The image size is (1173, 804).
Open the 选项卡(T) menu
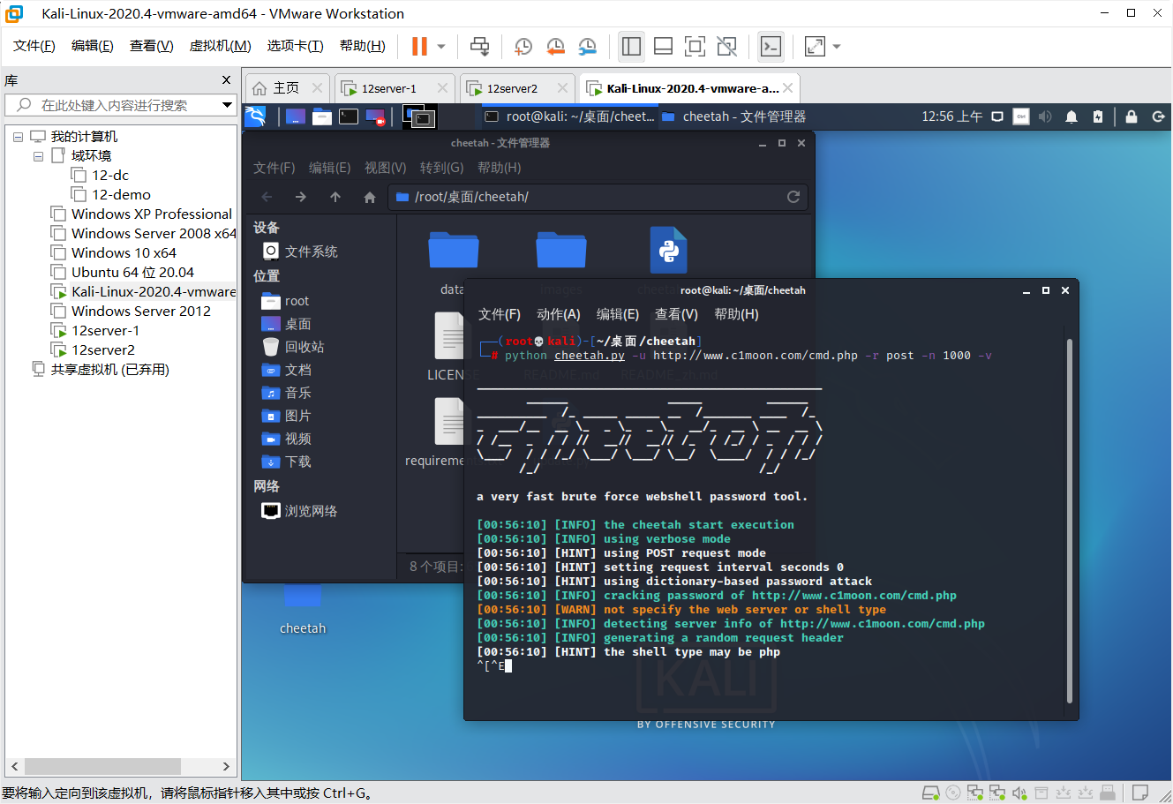[296, 46]
